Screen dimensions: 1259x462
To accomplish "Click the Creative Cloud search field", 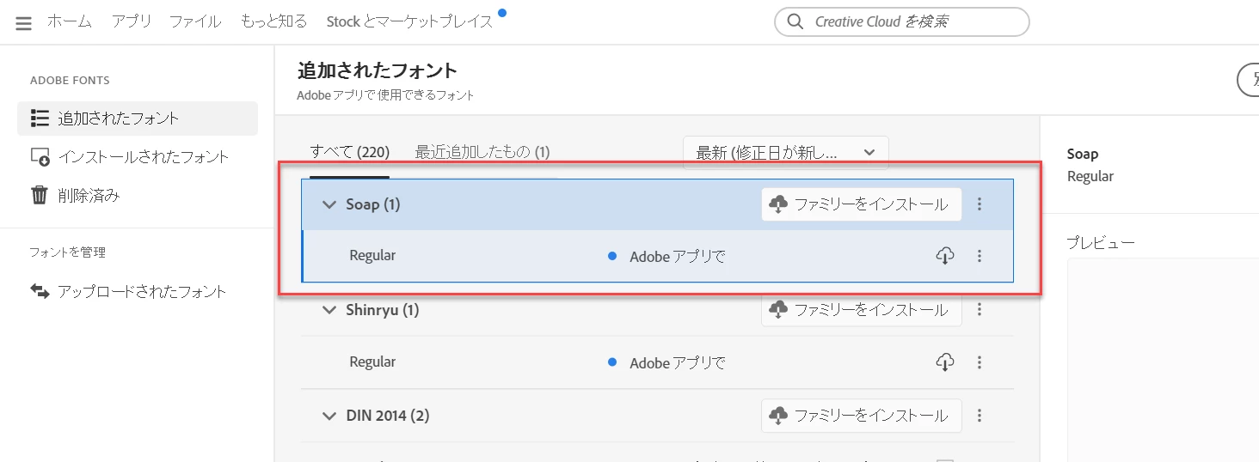I will [x=902, y=21].
